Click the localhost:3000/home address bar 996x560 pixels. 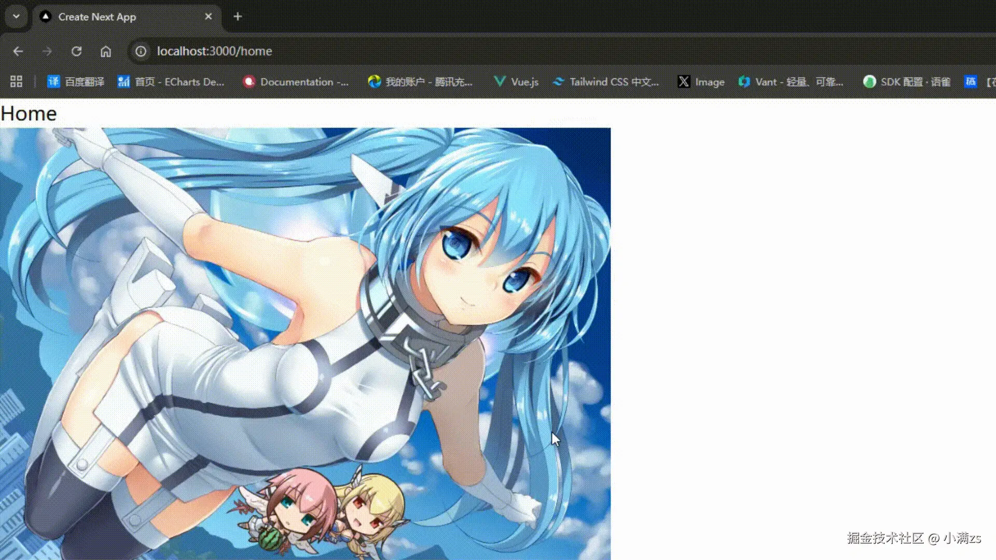point(214,51)
